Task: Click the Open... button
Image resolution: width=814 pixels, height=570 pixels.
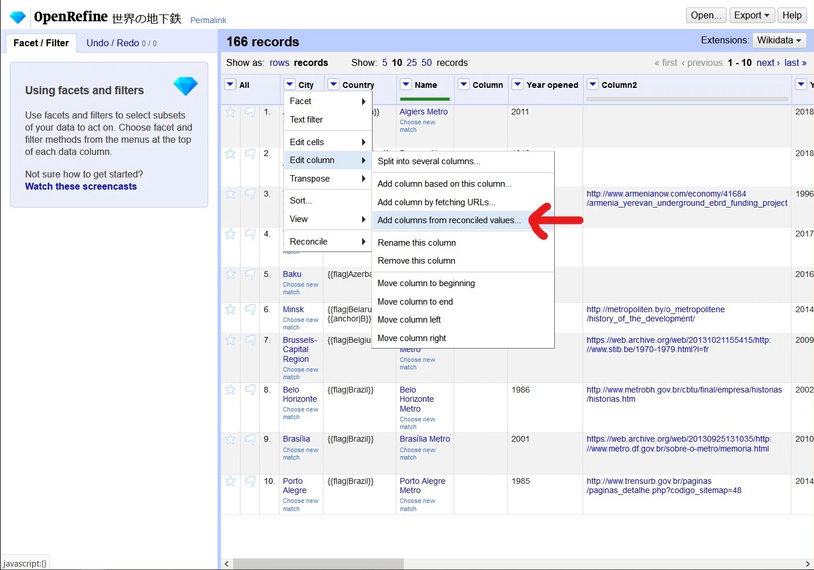Action: 706,16
